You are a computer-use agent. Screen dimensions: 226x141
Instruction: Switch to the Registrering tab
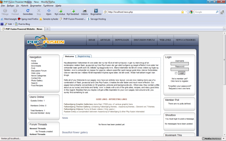pyautogui.click(x=84, y=56)
